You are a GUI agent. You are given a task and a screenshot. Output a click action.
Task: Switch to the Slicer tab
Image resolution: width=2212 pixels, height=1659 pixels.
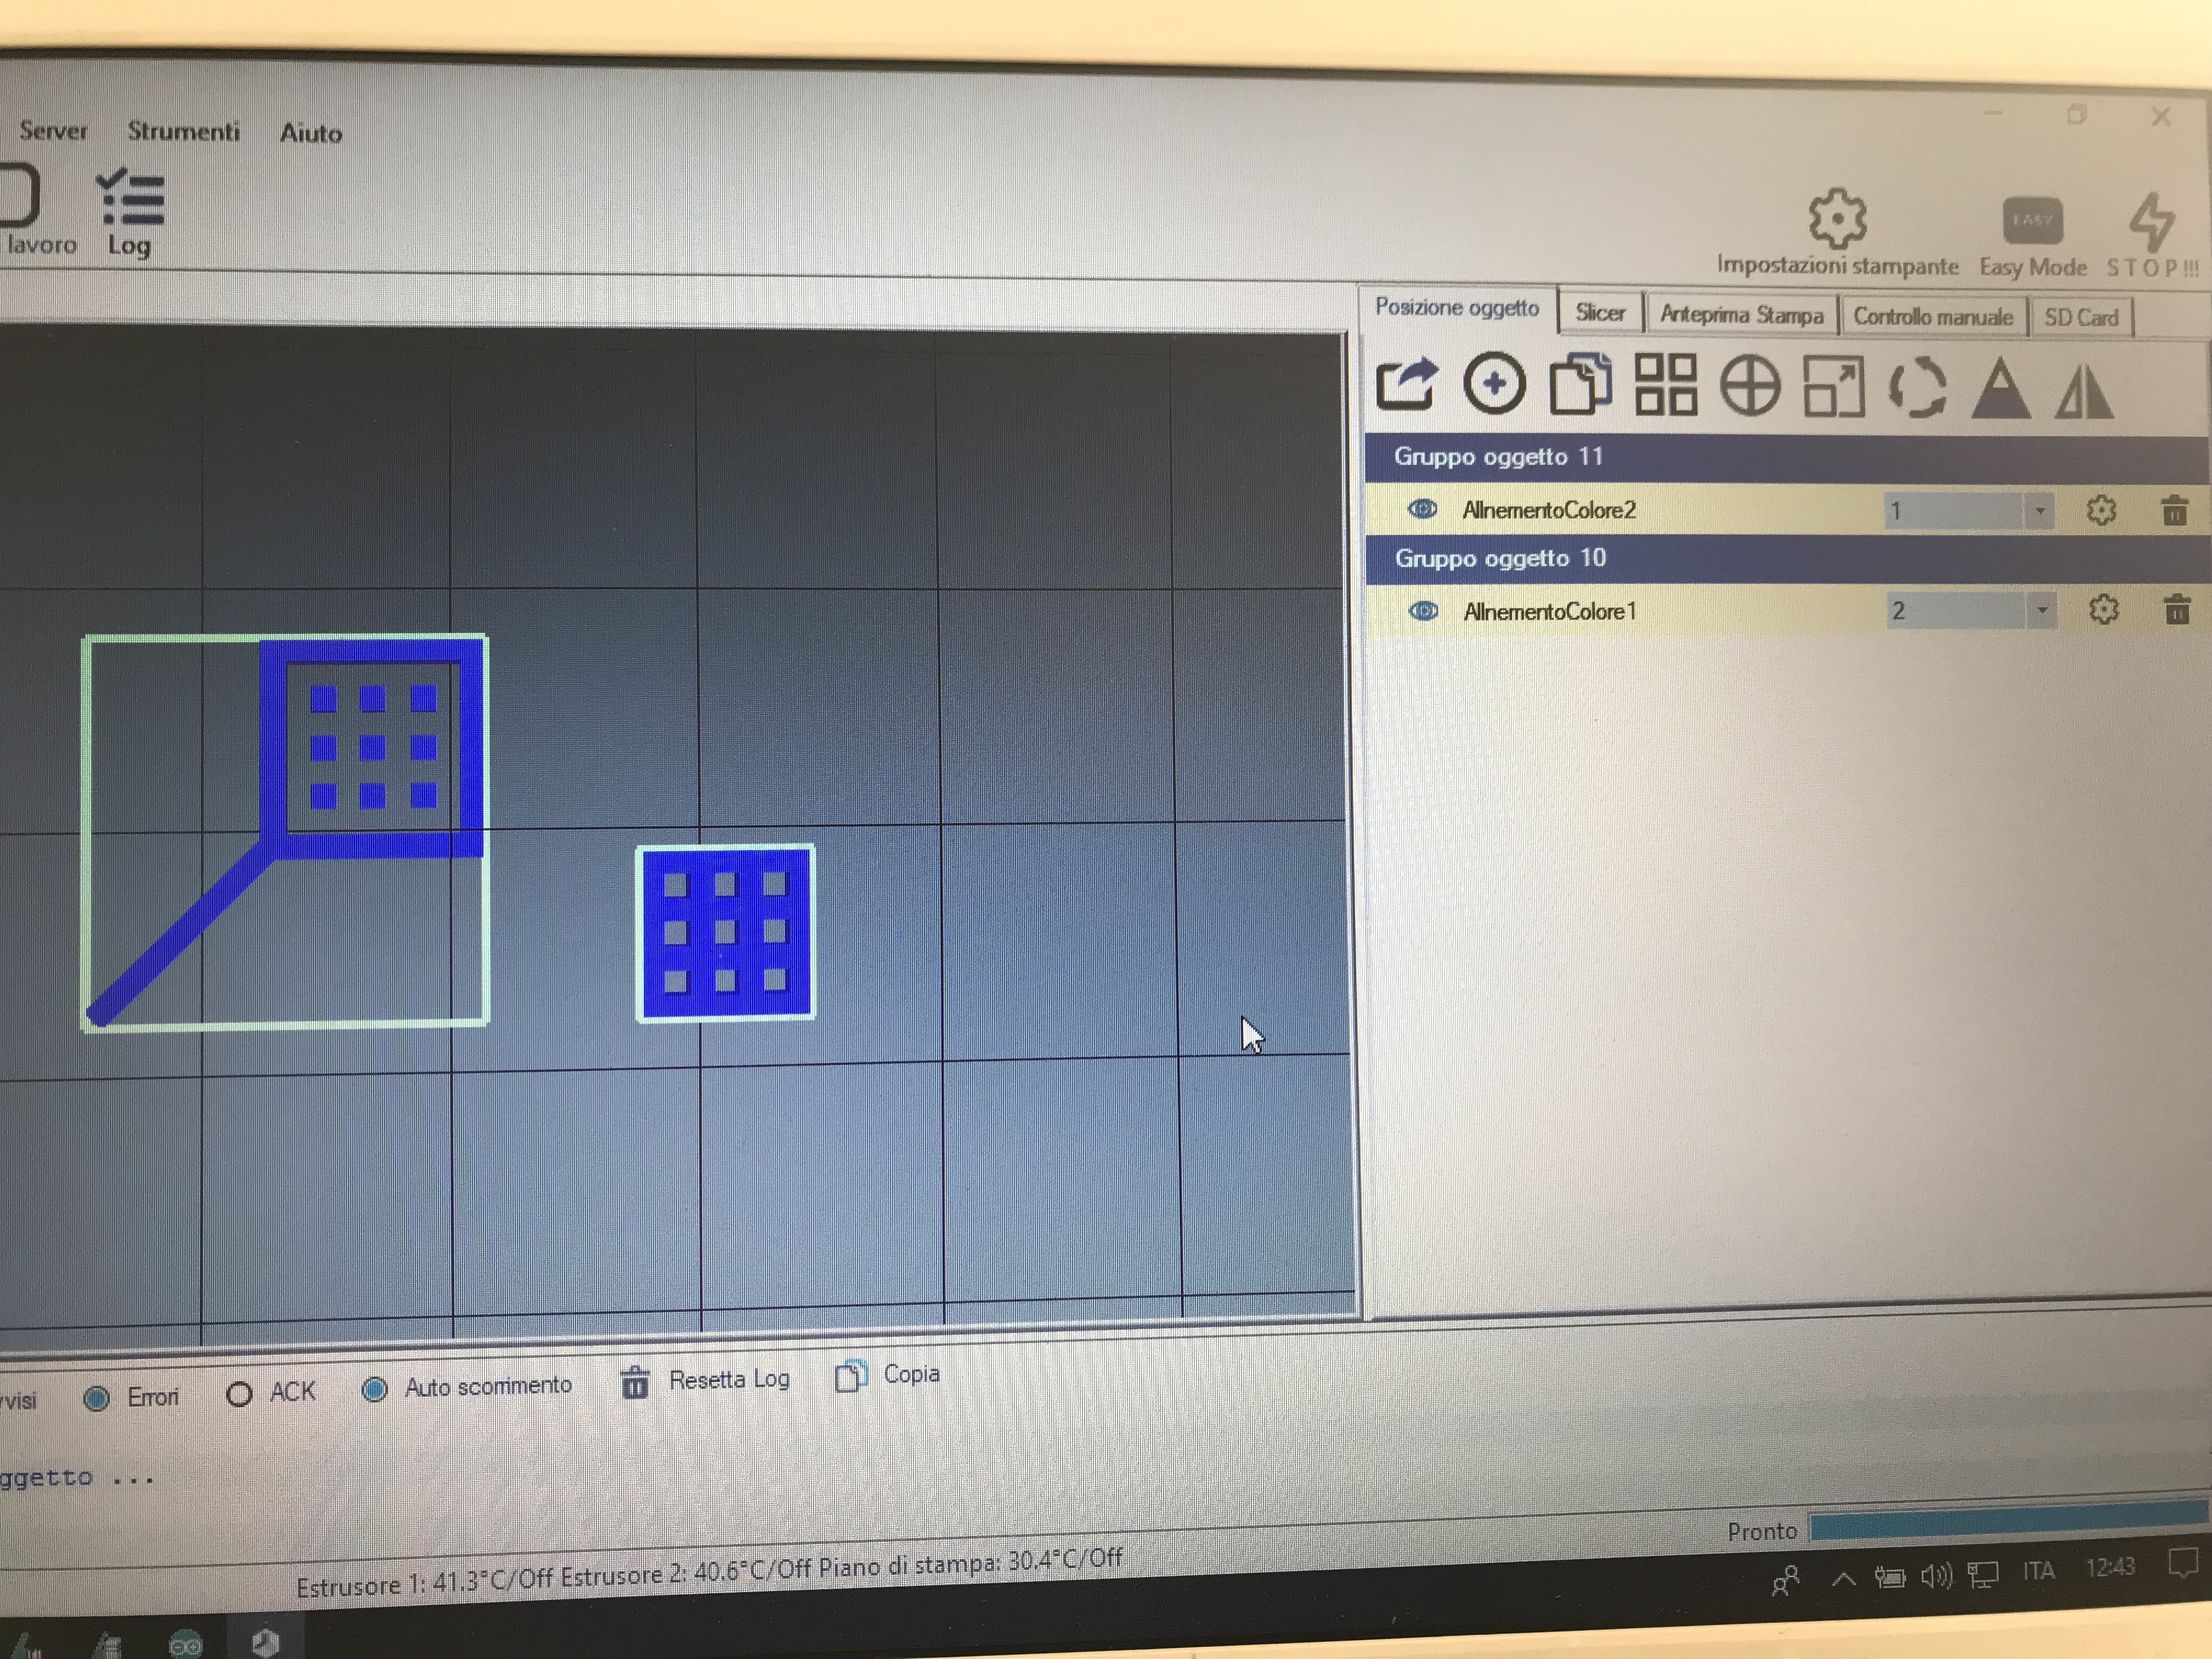(x=1600, y=314)
